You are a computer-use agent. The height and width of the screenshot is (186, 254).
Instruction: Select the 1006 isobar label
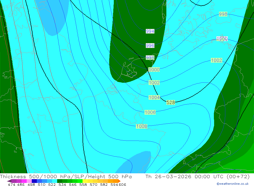(x=150, y=112)
